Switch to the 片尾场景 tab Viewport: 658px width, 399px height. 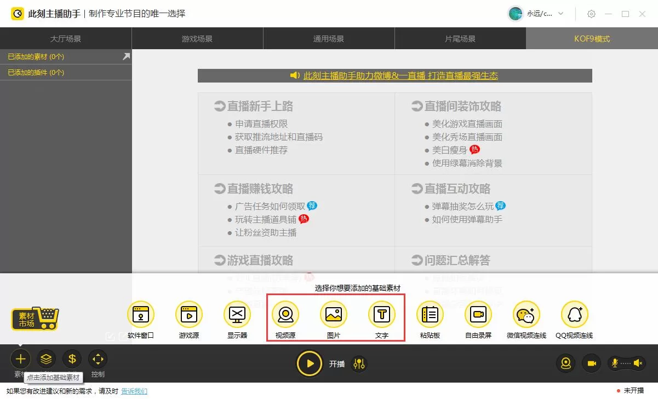[460, 39]
